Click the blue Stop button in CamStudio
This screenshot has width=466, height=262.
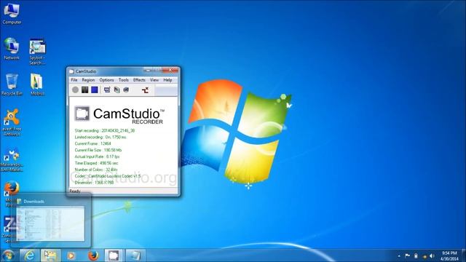tap(95, 90)
